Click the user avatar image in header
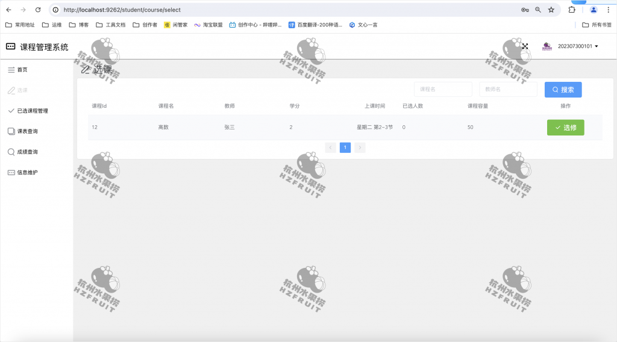Viewport: 617px width, 342px height. pos(547,46)
